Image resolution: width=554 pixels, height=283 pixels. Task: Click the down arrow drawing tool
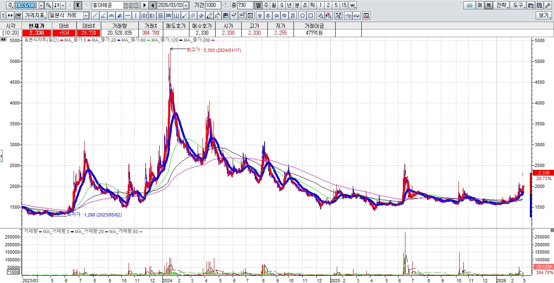coord(267,16)
